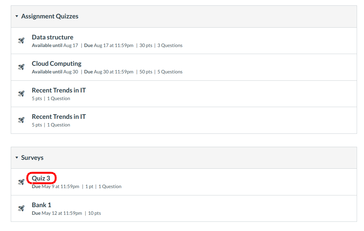Image resolution: width=364 pixels, height=231 pixels.
Task: Open the first Recent Trends in IT quiz
Action: 59,90
